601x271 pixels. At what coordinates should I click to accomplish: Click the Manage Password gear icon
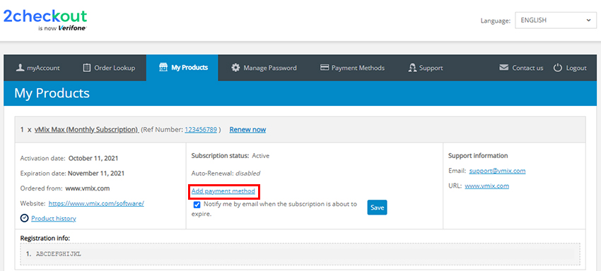coord(235,68)
